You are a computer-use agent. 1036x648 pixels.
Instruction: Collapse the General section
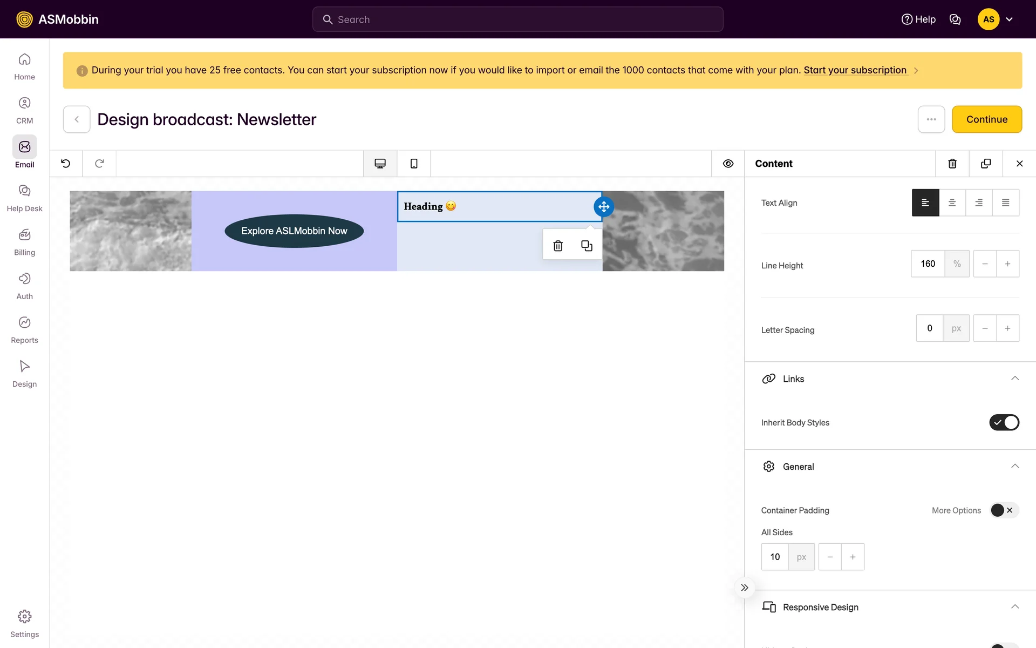[1014, 467]
